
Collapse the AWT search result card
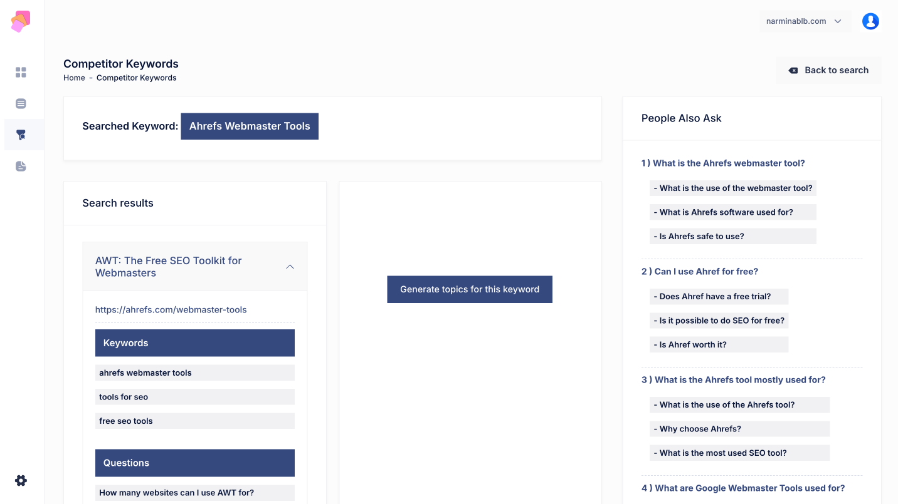[x=290, y=267]
